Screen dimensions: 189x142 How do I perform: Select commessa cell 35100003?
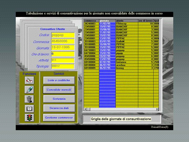tap(91, 42)
